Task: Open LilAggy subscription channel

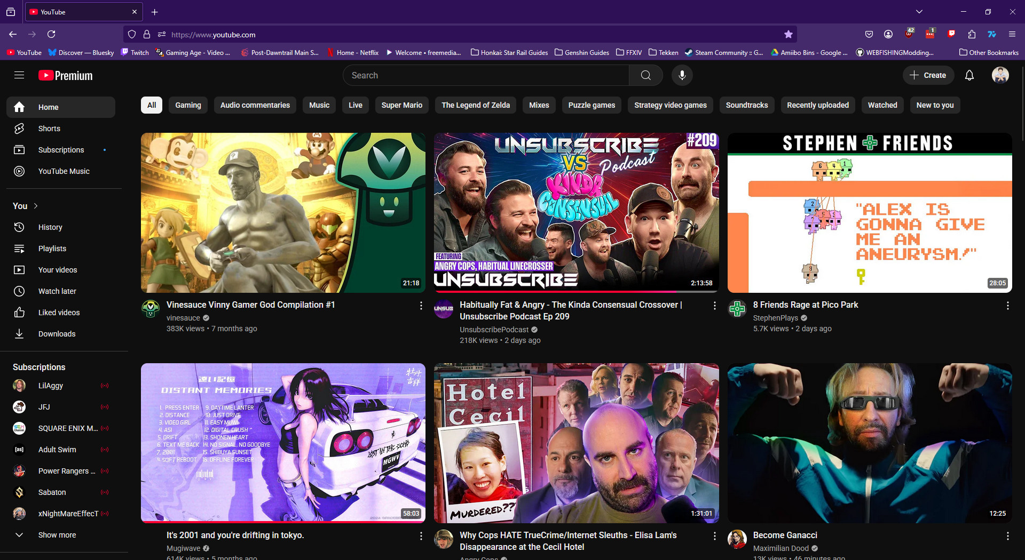Action: 61,386
